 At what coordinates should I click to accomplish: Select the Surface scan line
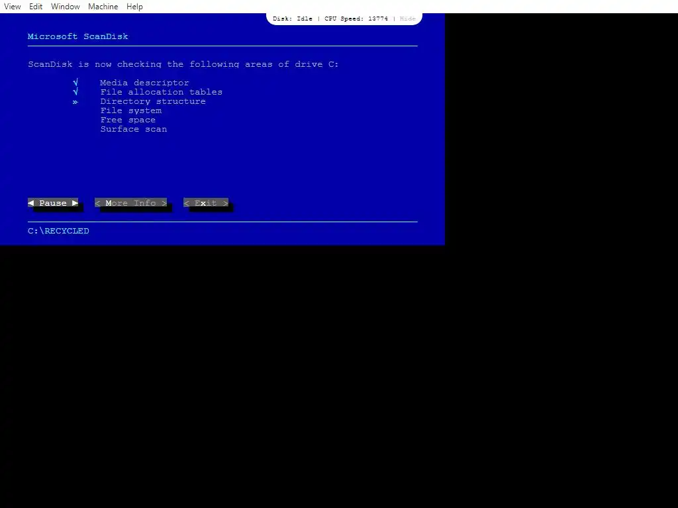[x=134, y=129]
